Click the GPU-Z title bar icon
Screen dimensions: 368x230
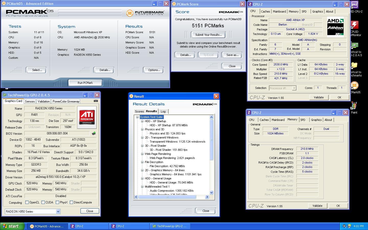(x=5, y=95)
